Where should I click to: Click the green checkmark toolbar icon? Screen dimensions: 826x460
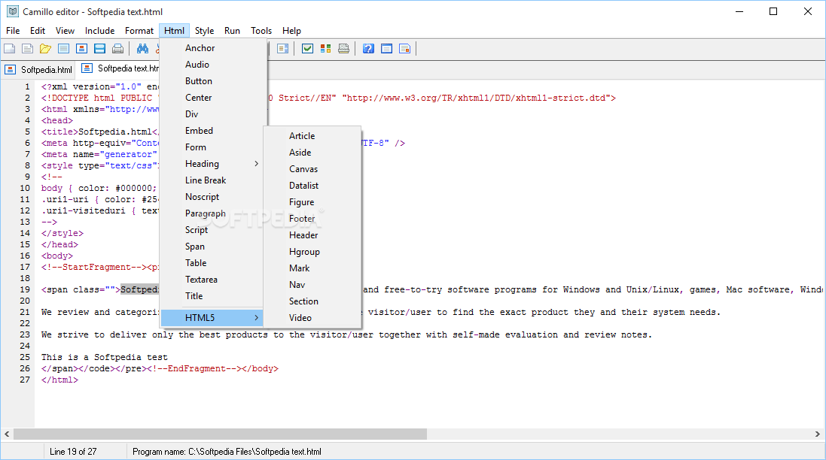coord(308,49)
